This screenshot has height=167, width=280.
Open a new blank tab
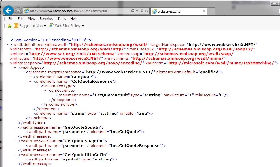tap(211, 11)
